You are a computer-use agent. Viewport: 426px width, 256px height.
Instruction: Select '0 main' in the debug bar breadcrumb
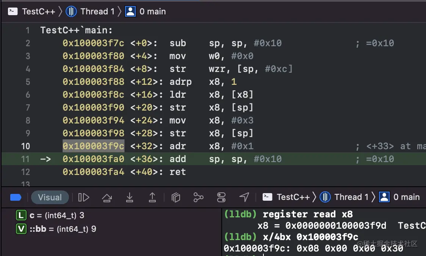pyautogui.click(x=406, y=197)
